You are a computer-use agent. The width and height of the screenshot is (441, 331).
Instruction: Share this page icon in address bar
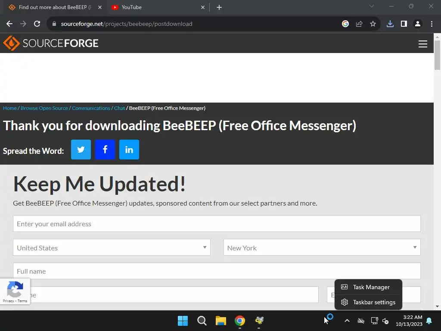tap(359, 24)
